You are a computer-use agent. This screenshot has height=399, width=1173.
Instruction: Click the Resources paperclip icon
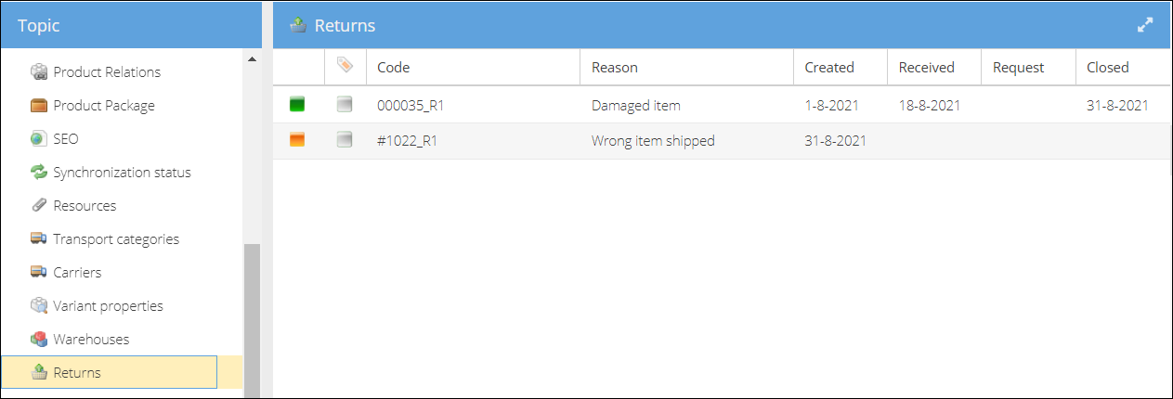[x=39, y=206]
